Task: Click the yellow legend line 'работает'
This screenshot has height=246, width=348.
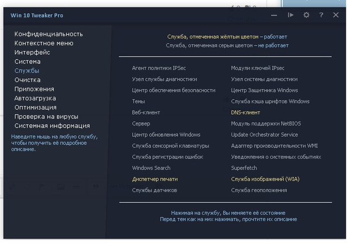Action: pyautogui.click(x=227, y=36)
